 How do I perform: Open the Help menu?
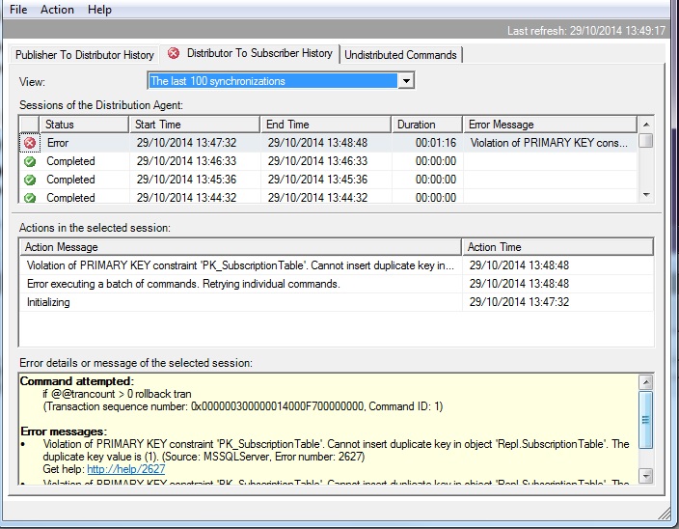pyautogui.click(x=99, y=10)
